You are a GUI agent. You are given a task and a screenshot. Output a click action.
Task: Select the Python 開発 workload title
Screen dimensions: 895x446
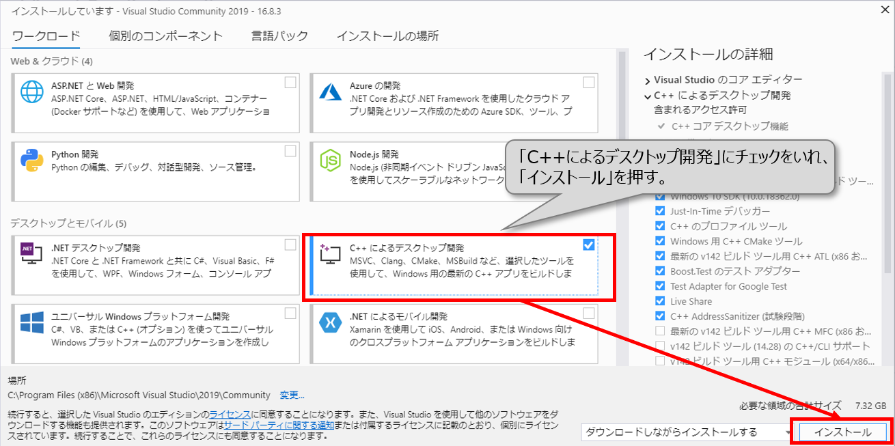tap(74, 154)
